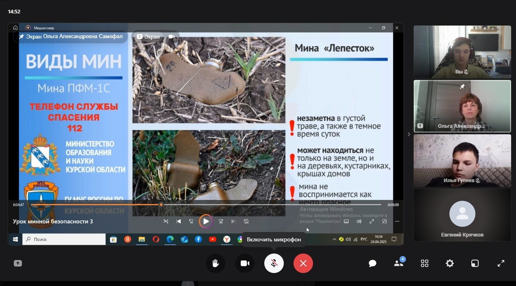The width and height of the screenshot is (516, 286).
Task: Open Yandex Browser in shared taskbar
Action: pos(227,239)
